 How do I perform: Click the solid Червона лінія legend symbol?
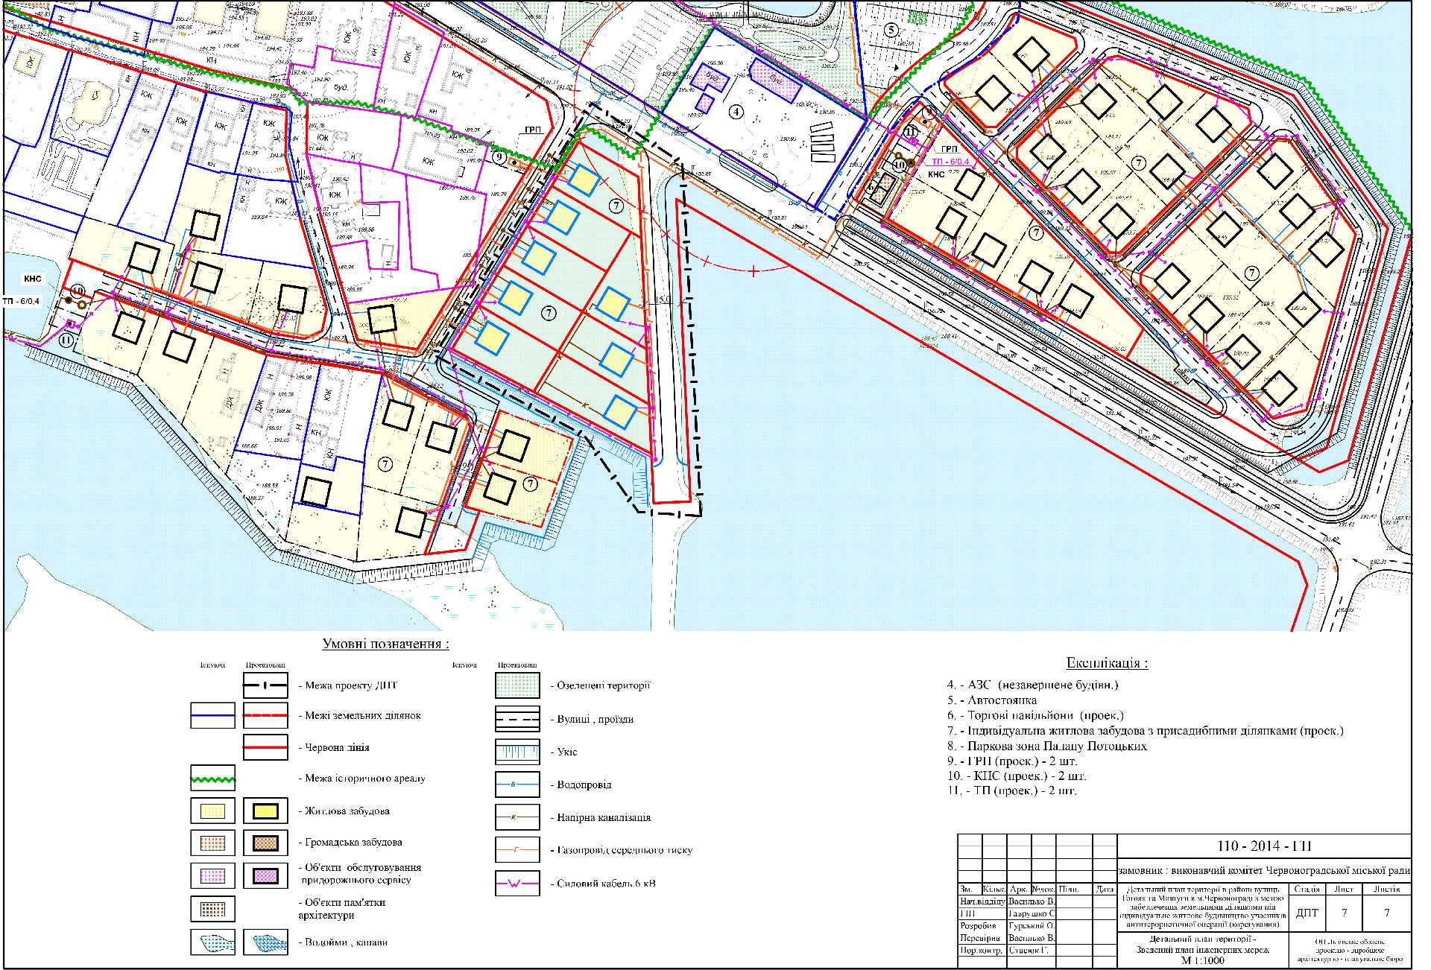[265, 747]
